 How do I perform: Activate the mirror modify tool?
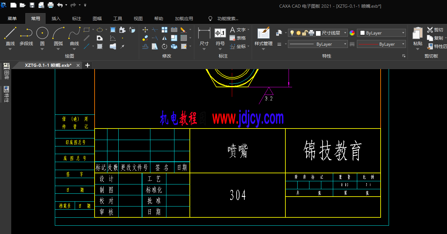coord(164,38)
